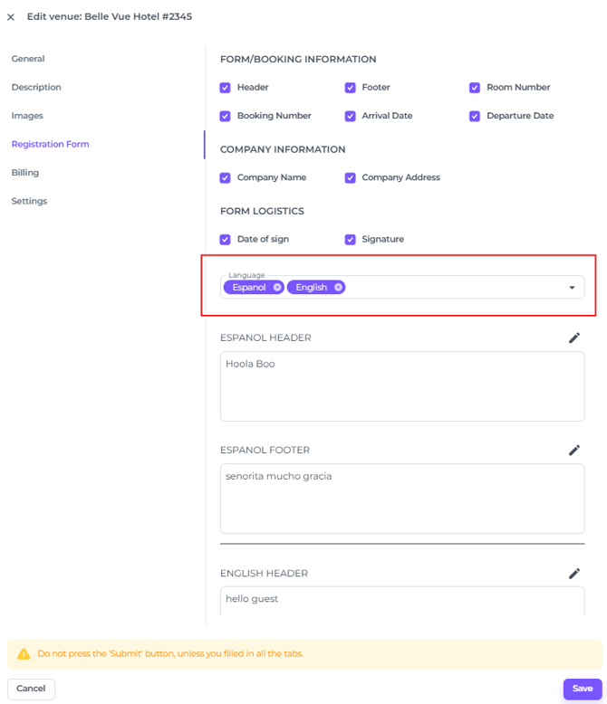This screenshot has height=704, width=607.
Task: Open the General tab
Action: pyautogui.click(x=28, y=59)
